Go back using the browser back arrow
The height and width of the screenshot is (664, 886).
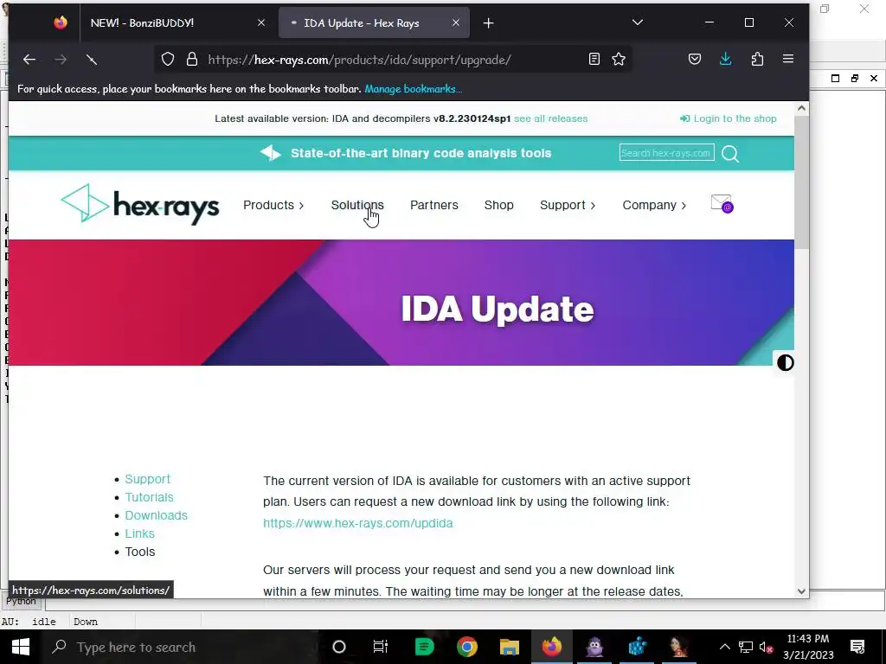pos(29,60)
